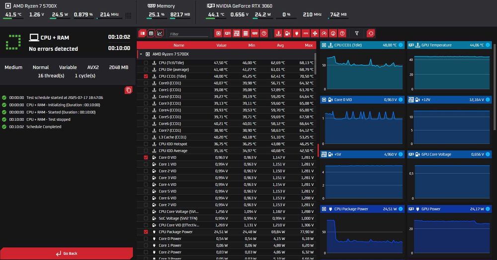Reset sensor min/max statistics
497x260 pixels.
coord(371,33)
